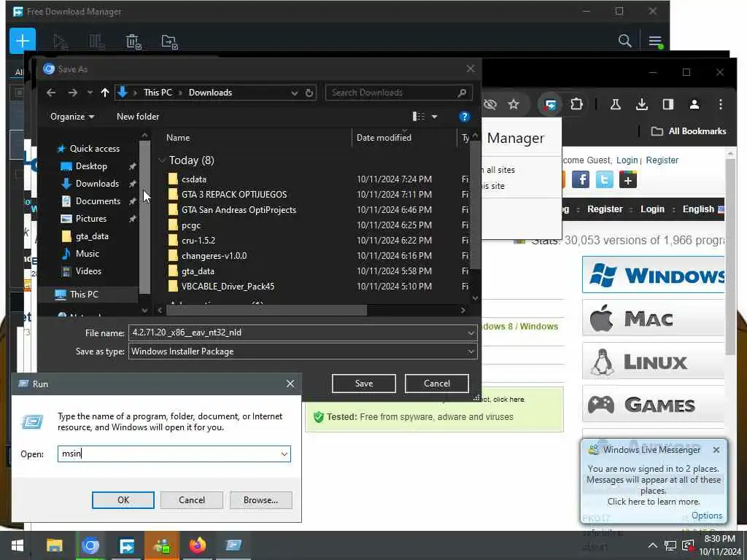Viewport: 747px width, 560px height.
Task: Go back in Save As dialog
Action: coord(51,93)
